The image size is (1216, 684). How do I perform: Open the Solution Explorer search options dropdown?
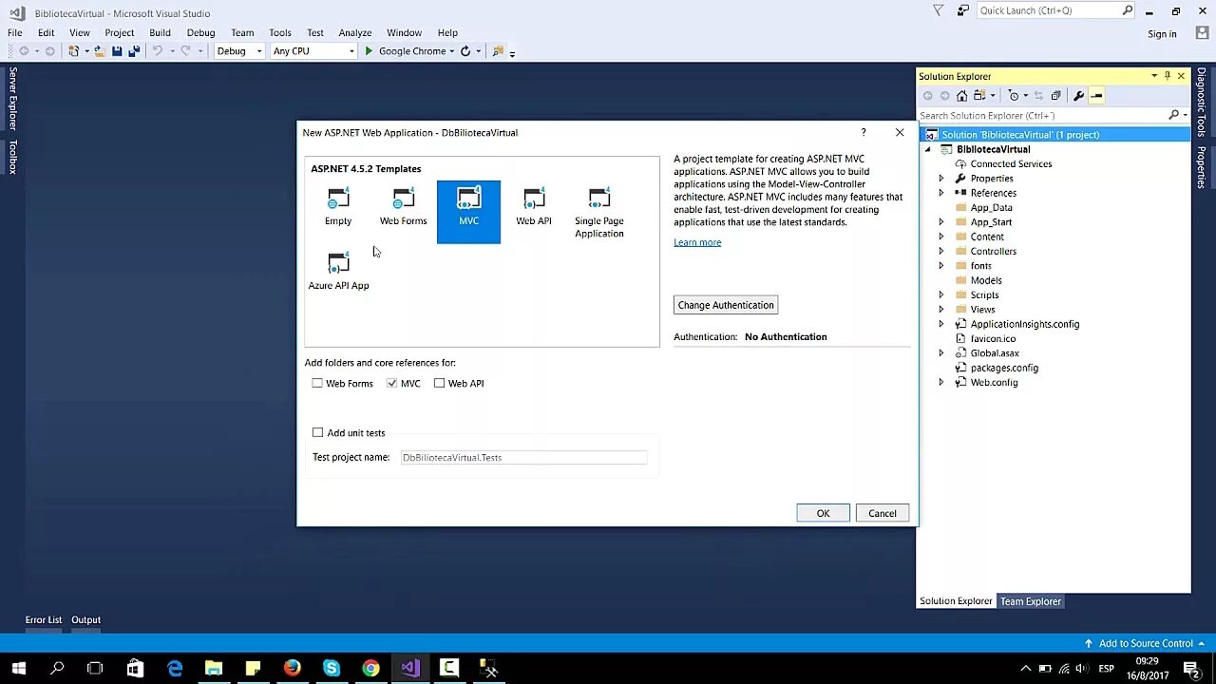coord(1186,115)
